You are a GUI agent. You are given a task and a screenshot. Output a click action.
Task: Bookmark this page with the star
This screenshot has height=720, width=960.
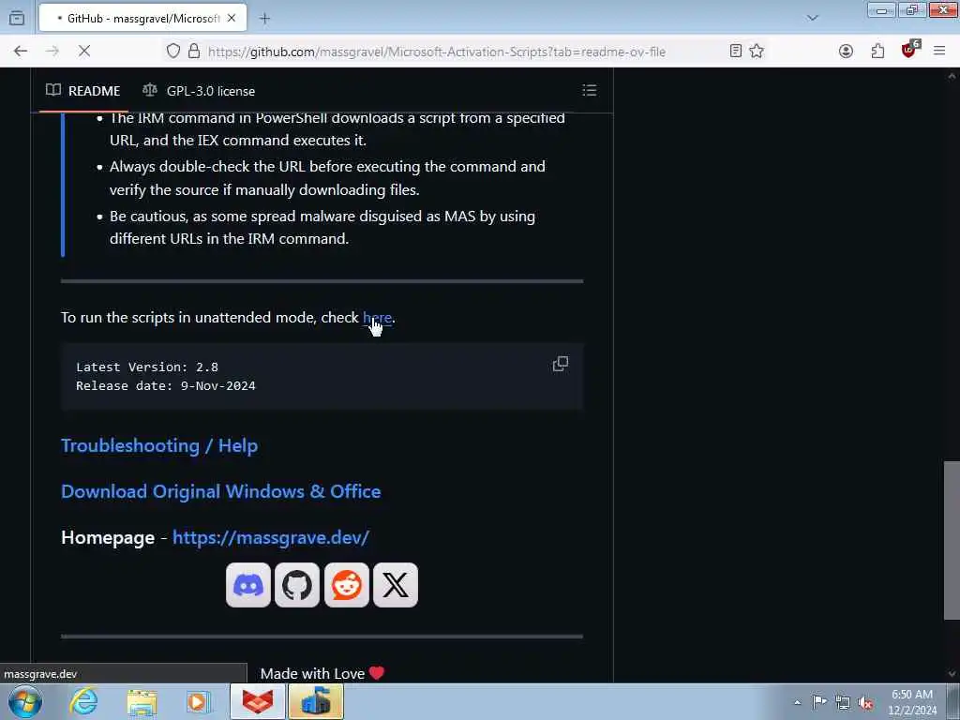(757, 52)
